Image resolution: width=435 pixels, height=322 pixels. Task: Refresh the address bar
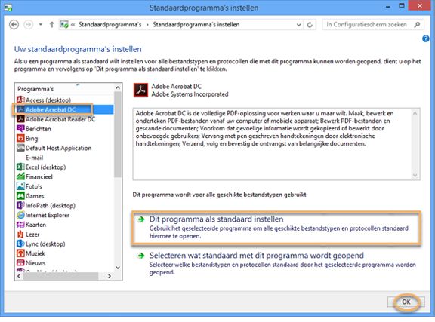(310, 25)
